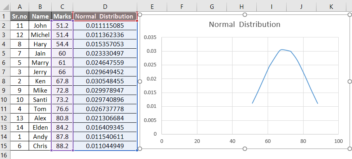Click the cell with 0.029740896
Viewport: 352px width, 159px height.
coord(105,100)
